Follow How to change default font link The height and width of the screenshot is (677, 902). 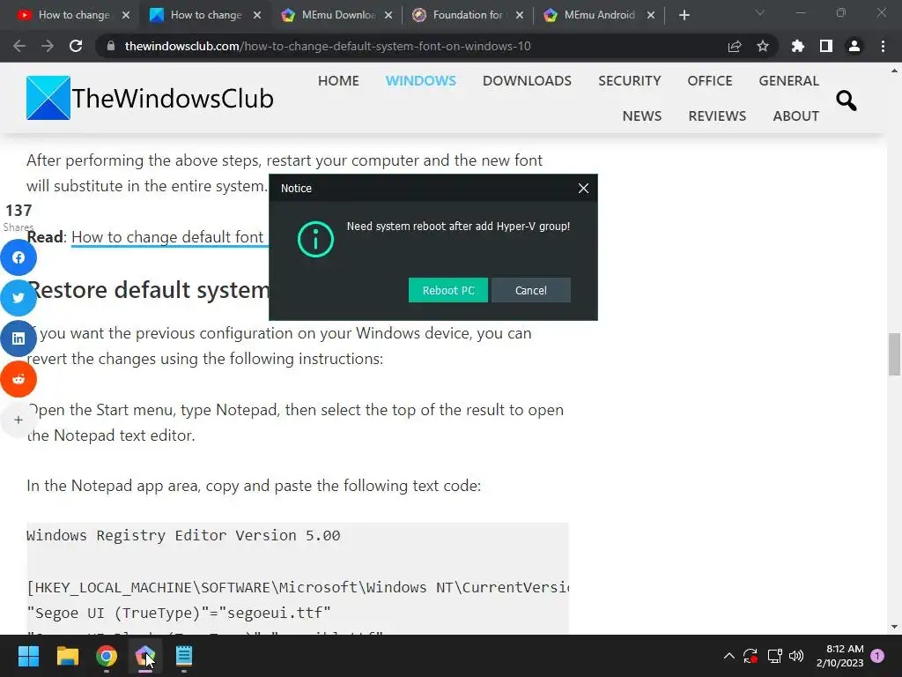click(x=170, y=237)
